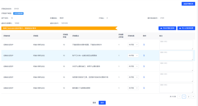Click attachment paperclip icon in first table row
Image resolution: width=198 pixels, height=106 pixels.
tap(144, 45)
